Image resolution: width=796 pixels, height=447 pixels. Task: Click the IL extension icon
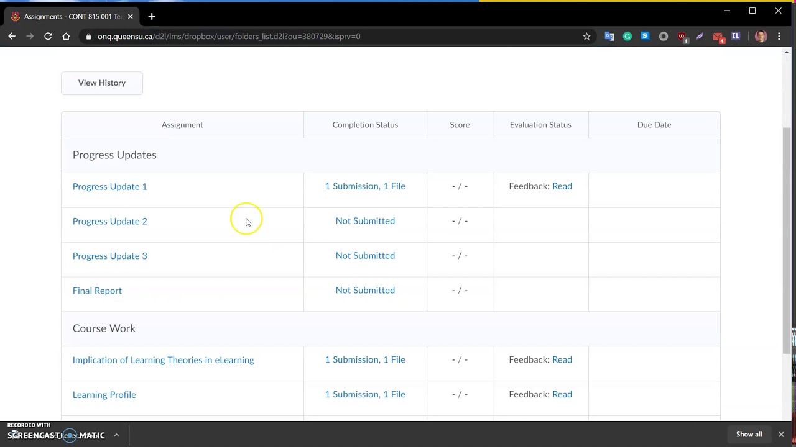click(736, 37)
